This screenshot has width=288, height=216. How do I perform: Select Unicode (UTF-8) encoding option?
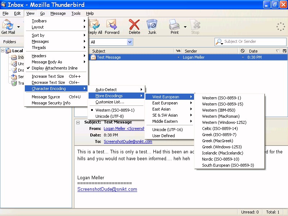[x=116, y=116]
